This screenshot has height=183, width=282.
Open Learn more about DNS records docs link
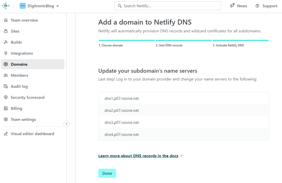tap(138, 156)
